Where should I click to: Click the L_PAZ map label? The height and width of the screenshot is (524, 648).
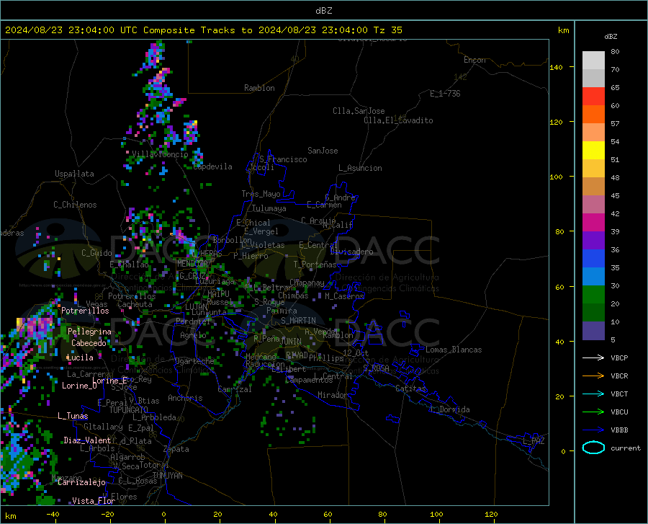[534, 441]
